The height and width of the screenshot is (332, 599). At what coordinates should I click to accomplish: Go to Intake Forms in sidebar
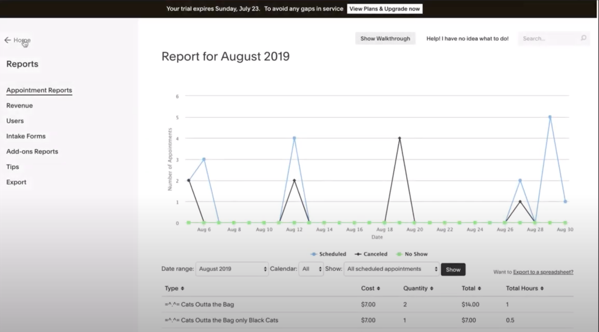tap(26, 136)
